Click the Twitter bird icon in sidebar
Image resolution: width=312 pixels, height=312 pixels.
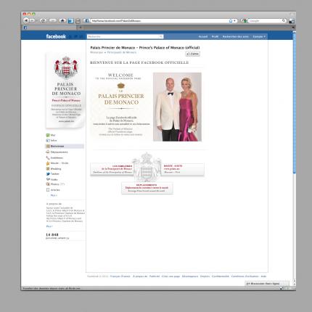click(48, 174)
